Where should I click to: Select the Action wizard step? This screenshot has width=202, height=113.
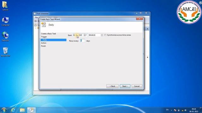pos(44,43)
